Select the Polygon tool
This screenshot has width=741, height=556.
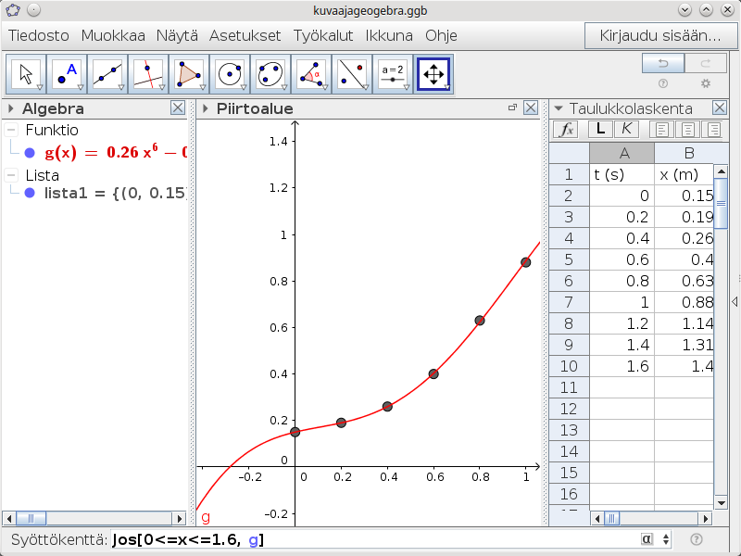[189, 74]
